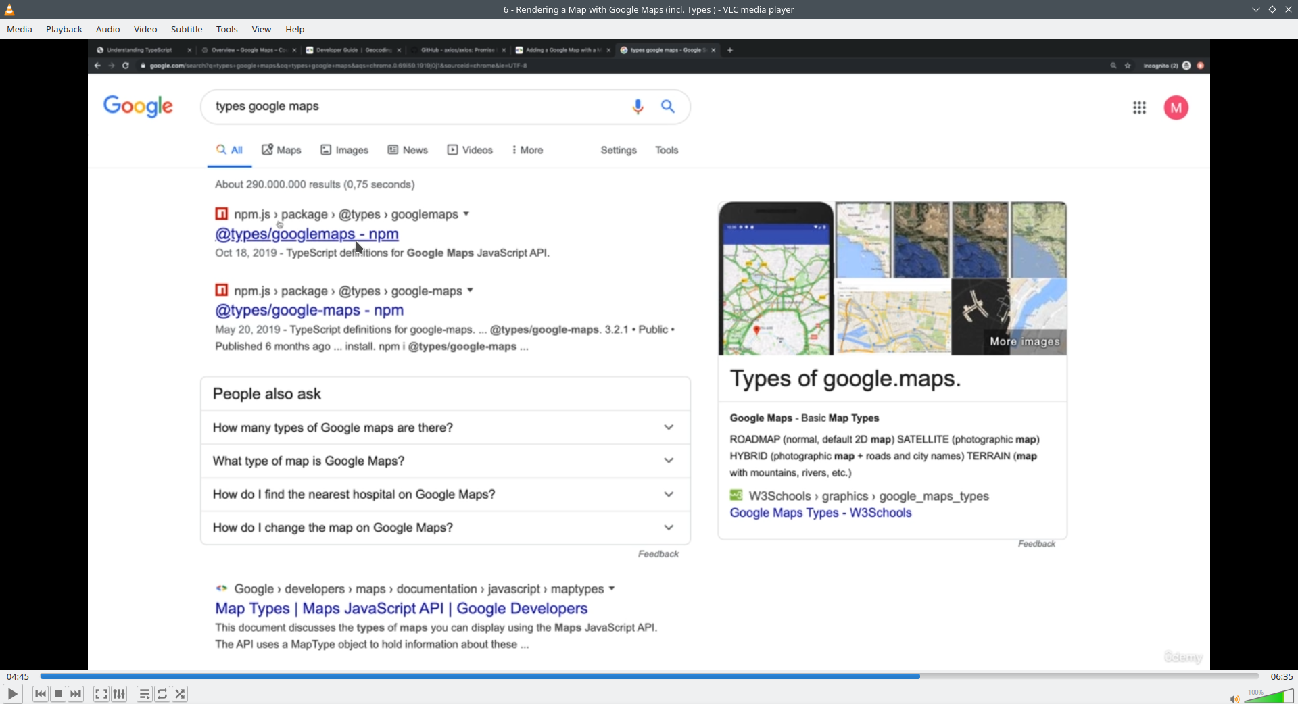
Task: Go to previous media in playlist
Action: tap(41, 694)
